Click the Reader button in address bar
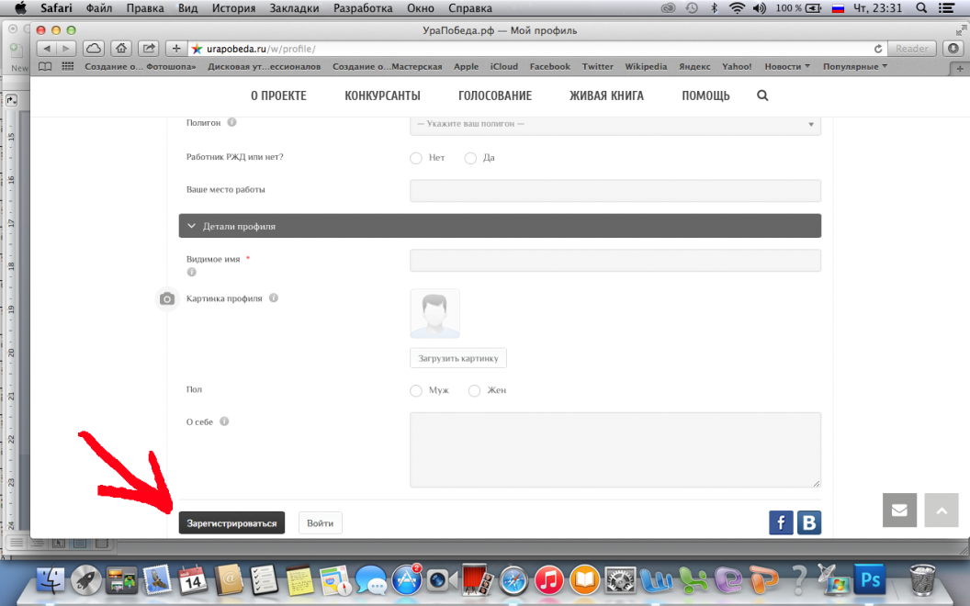The width and height of the screenshot is (970, 606). [x=912, y=49]
